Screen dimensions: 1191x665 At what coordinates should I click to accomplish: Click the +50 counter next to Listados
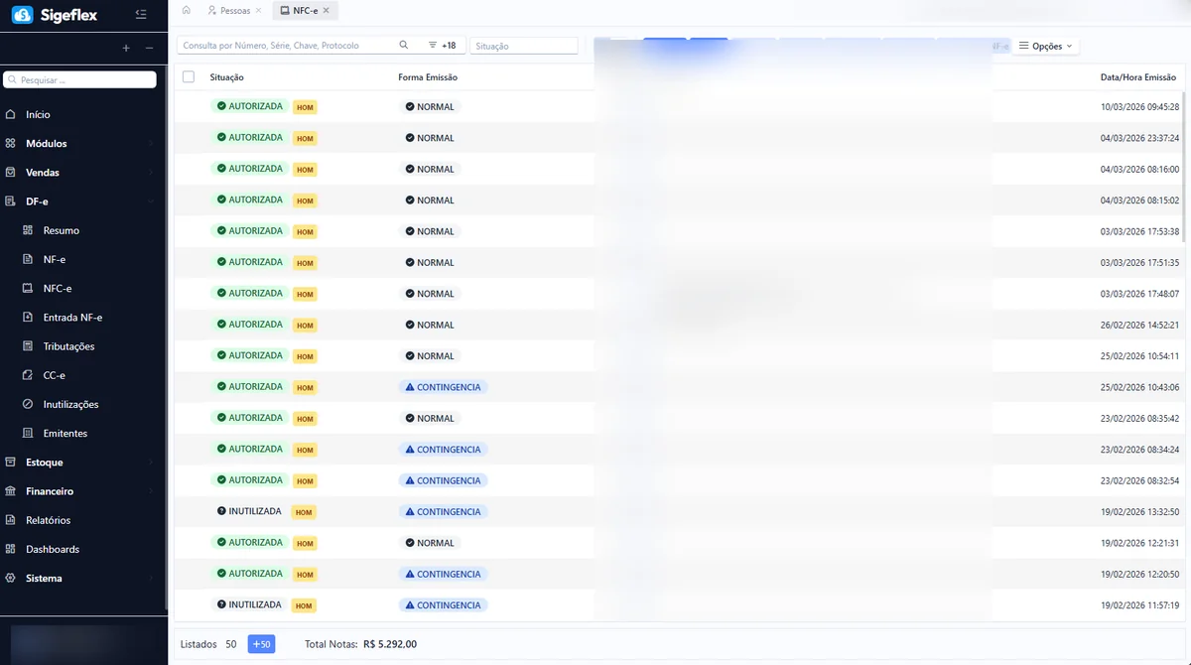pyautogui.click(x=261, y=643)
